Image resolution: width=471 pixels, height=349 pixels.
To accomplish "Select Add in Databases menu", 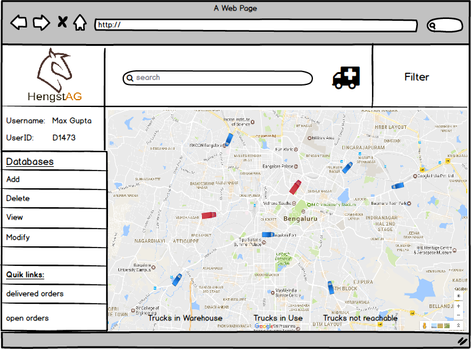I will point(54,180).
